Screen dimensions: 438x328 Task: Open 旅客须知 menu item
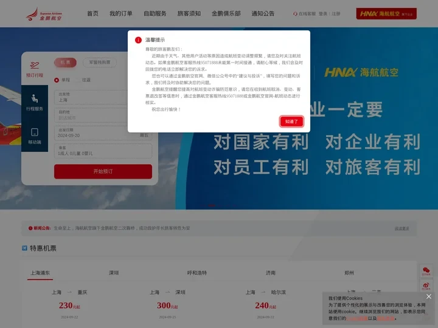click(x=189, y=13)
